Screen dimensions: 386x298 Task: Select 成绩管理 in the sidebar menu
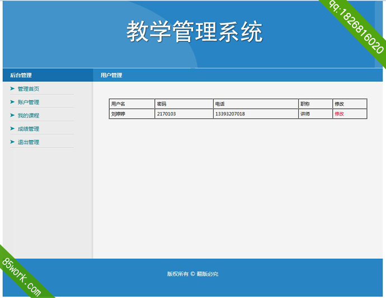[29, 129]
